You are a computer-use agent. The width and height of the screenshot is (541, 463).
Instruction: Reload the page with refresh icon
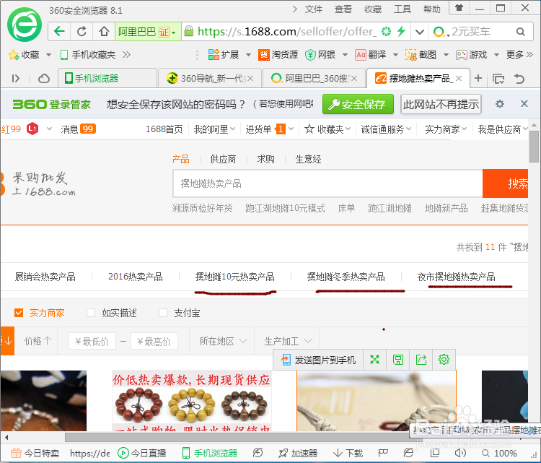[82, 32]
